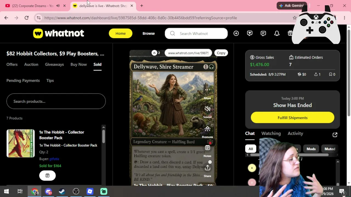Screen dimensions: 351x197
Task: Open the heart speech-bubble icon in header
Action: pyautogui.click(x=250, y=33)
